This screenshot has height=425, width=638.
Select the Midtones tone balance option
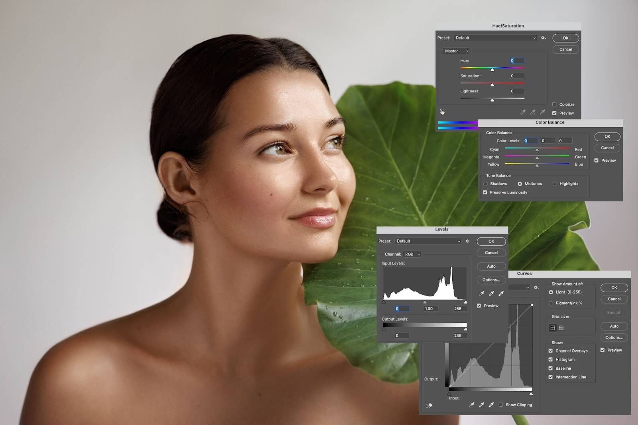pyautogui.click(x=520, y=184)
